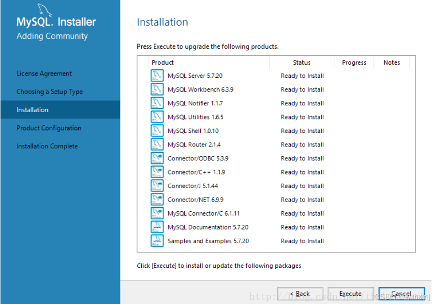The height and width of the screenshot is (304, 432).
Task: Click the Connector/ODBC 5.3.9 product icon
Action: pyautogui.click(x=157, y=158)
